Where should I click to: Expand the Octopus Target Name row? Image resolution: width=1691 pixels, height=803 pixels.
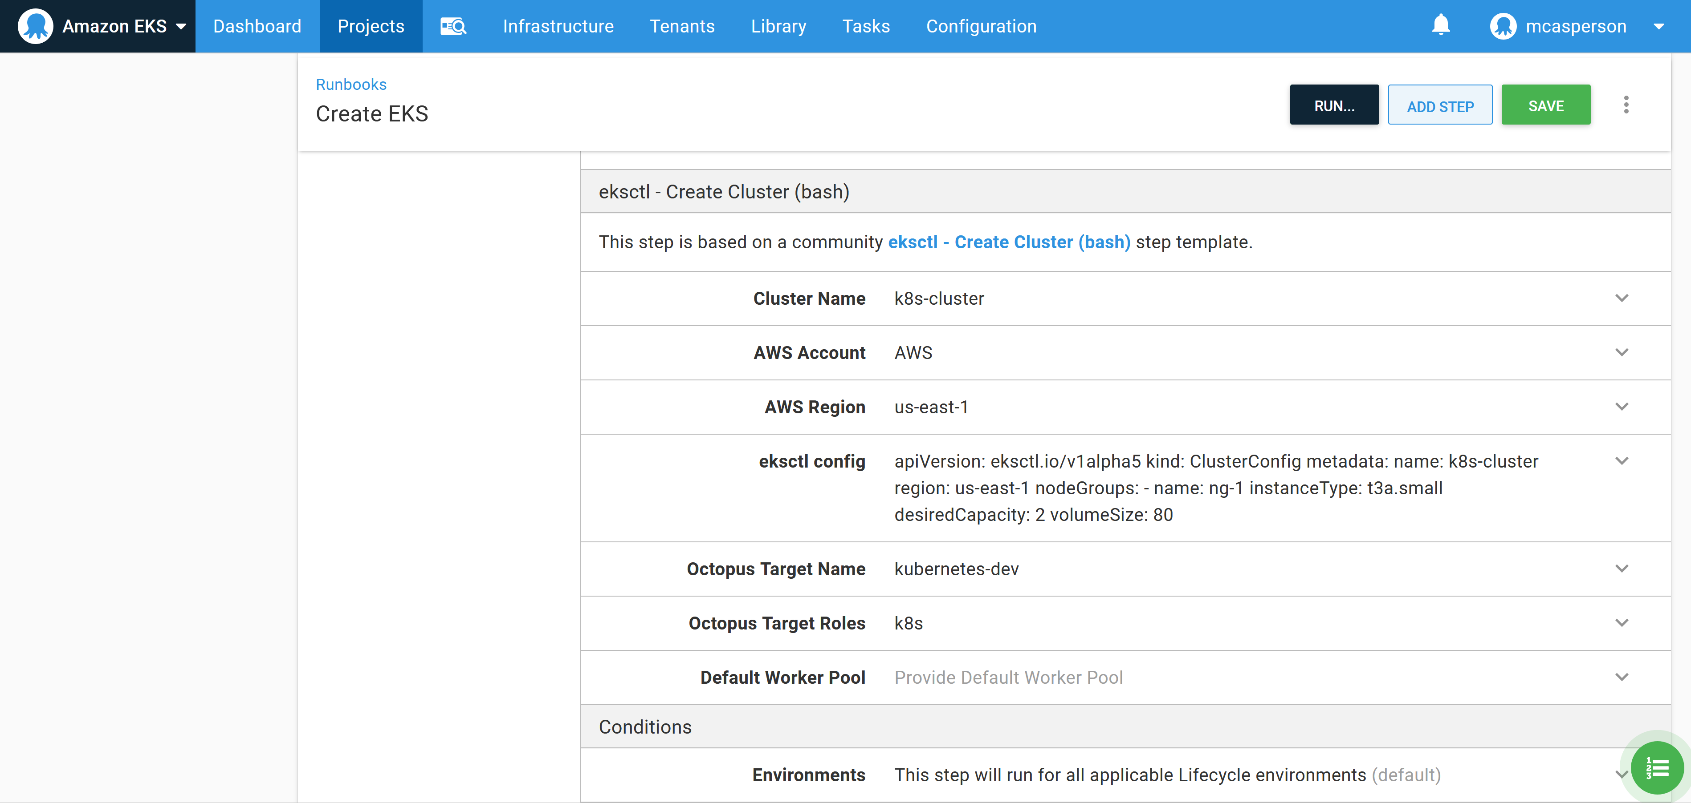point(1622,569)
